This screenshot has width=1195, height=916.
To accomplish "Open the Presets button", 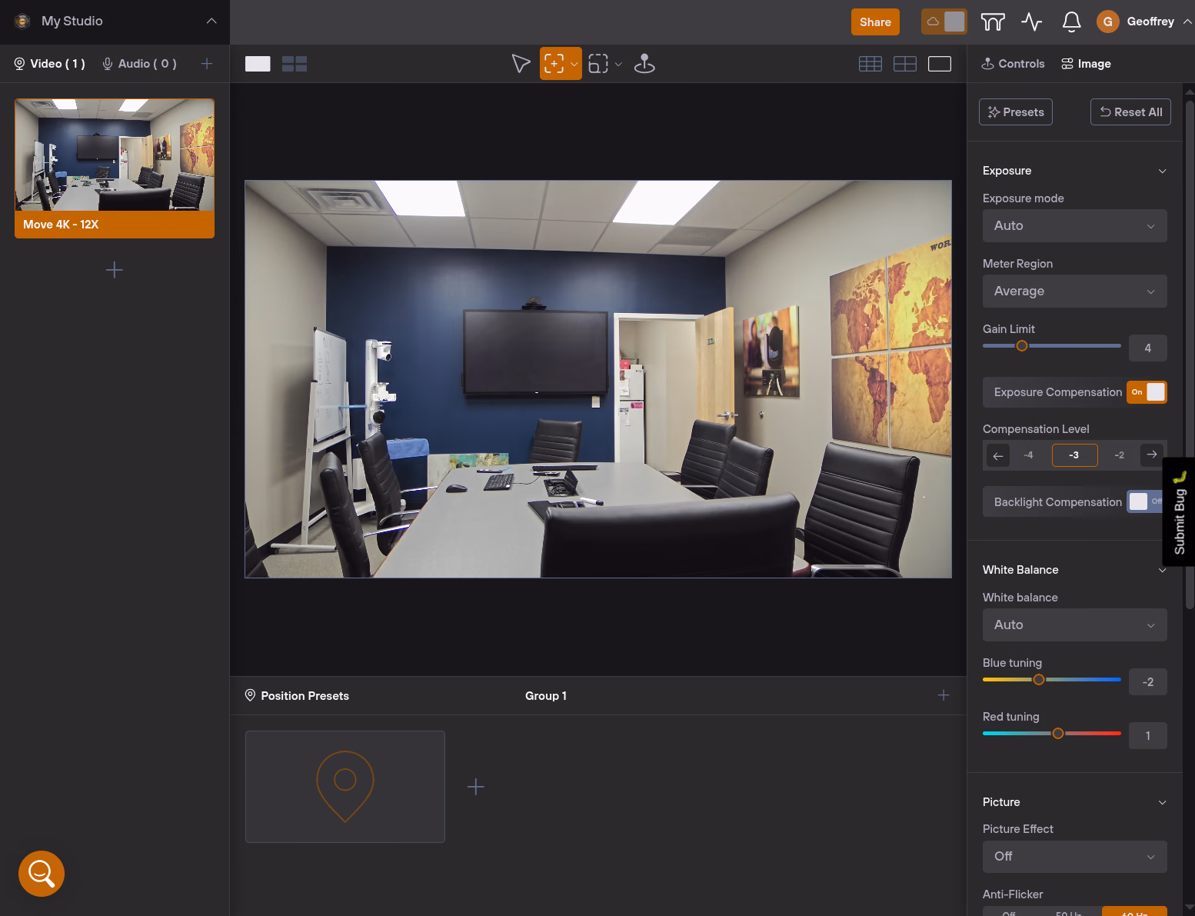I will [1016, 112].
